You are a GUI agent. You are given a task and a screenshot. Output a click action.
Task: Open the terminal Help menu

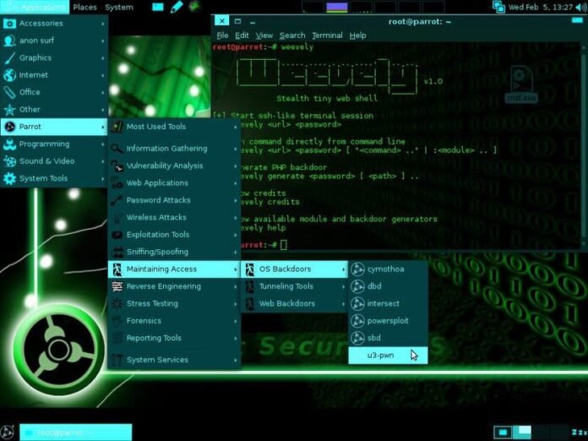click(x=357, y=35)
